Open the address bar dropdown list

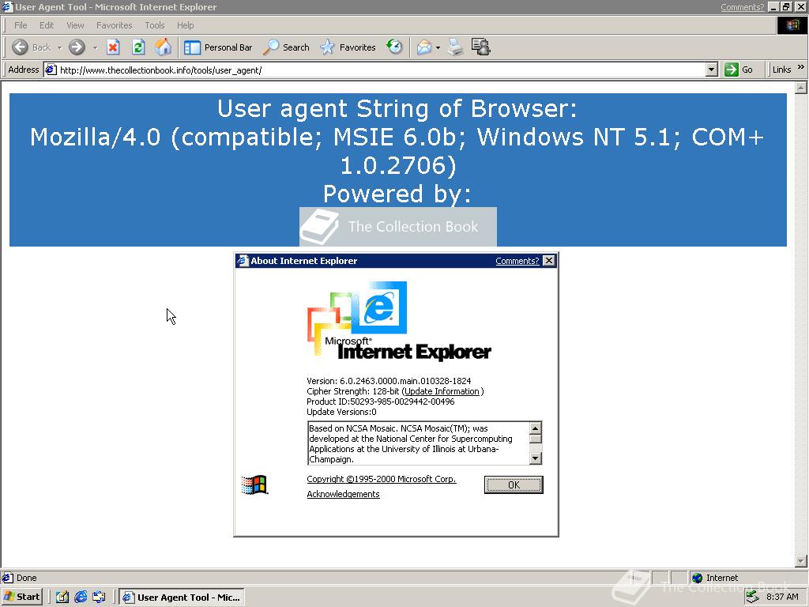coord(712,70)
